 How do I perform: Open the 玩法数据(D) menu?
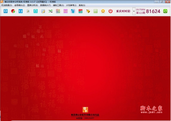pos(7,5)
